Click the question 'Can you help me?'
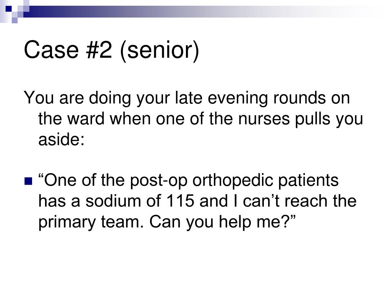Viewport: 391px width, 293px height. [x=220, y=222]
